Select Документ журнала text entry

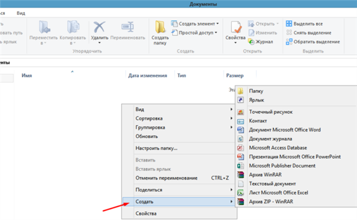(271, 139)
